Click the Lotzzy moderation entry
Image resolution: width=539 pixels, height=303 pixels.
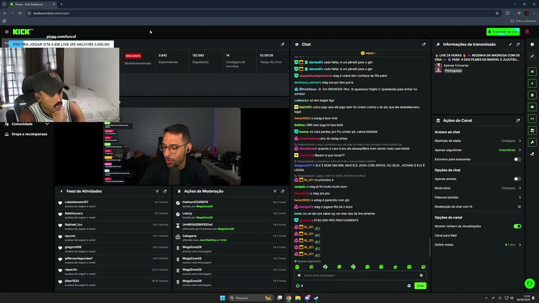click(x=187, y=213)
